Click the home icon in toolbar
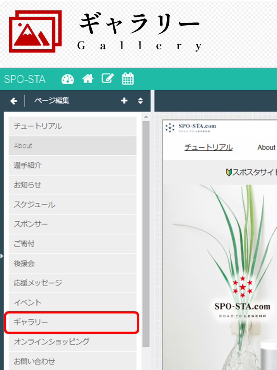The width and height of the screenshot is (277, 370). coord(88,79)
